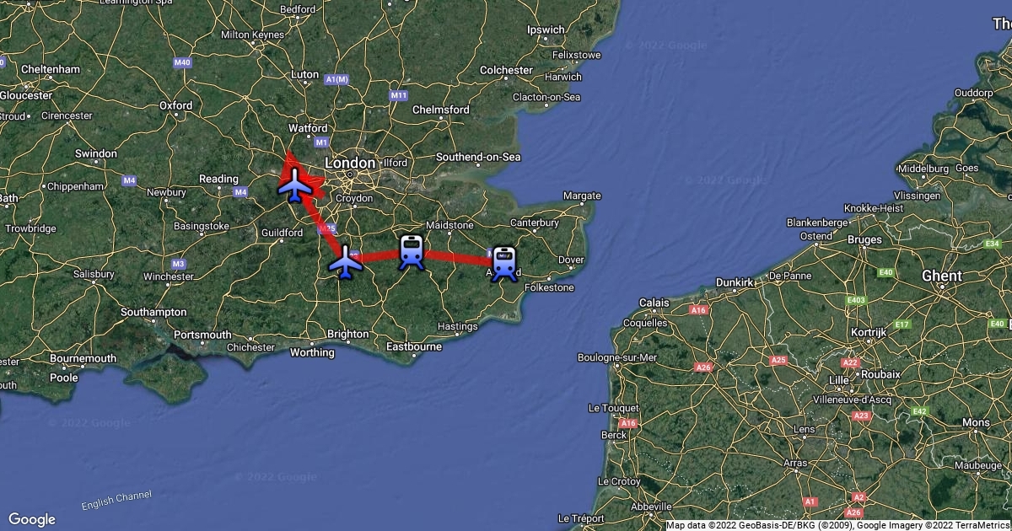1012x531 pixels.
Task: Click the M3 shield near Winchester
Action: click(x=178, y=264)
